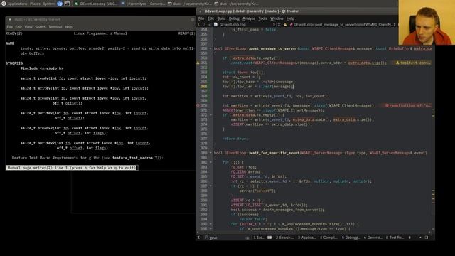Click the wait_for_specific_event function name
This screenshot has width=455, height=256.
pyautogui.click(x=274, y=153)
